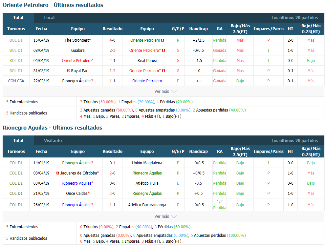327x246 pixels.
Task: Click the blue Oriente Petrolero link in the CON CSA row
Action: click(147, 81)
